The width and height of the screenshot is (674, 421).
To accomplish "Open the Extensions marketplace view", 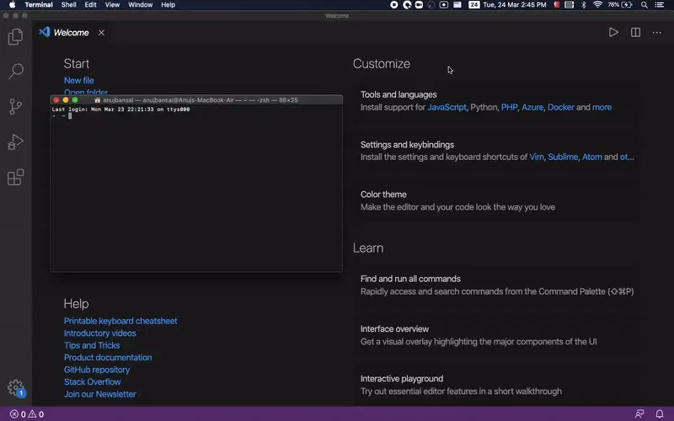I will tap(15, 177).
